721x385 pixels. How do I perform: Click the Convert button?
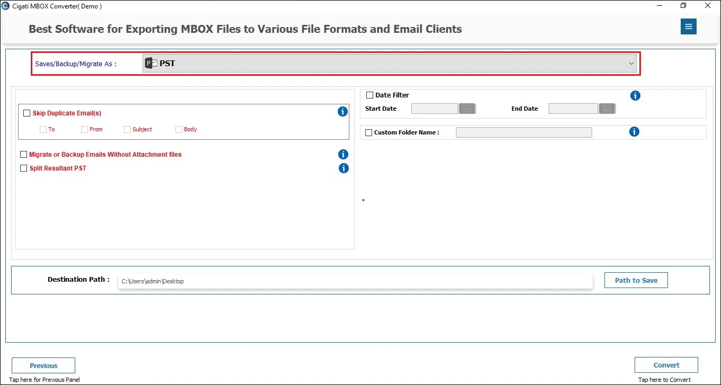click(666, 365)
